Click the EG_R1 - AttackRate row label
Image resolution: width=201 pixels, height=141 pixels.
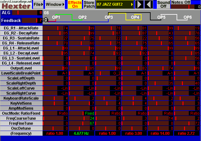coord(21,28)
